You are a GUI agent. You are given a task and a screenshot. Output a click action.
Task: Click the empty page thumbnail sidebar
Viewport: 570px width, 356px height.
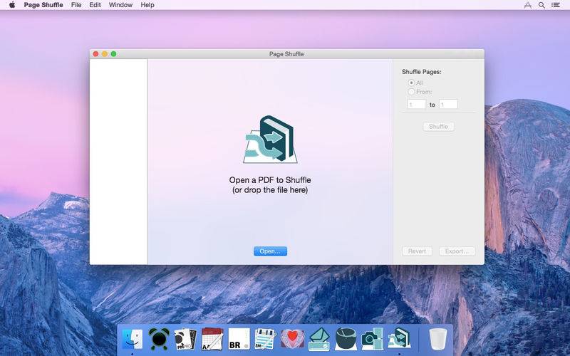tap(118, 162)
